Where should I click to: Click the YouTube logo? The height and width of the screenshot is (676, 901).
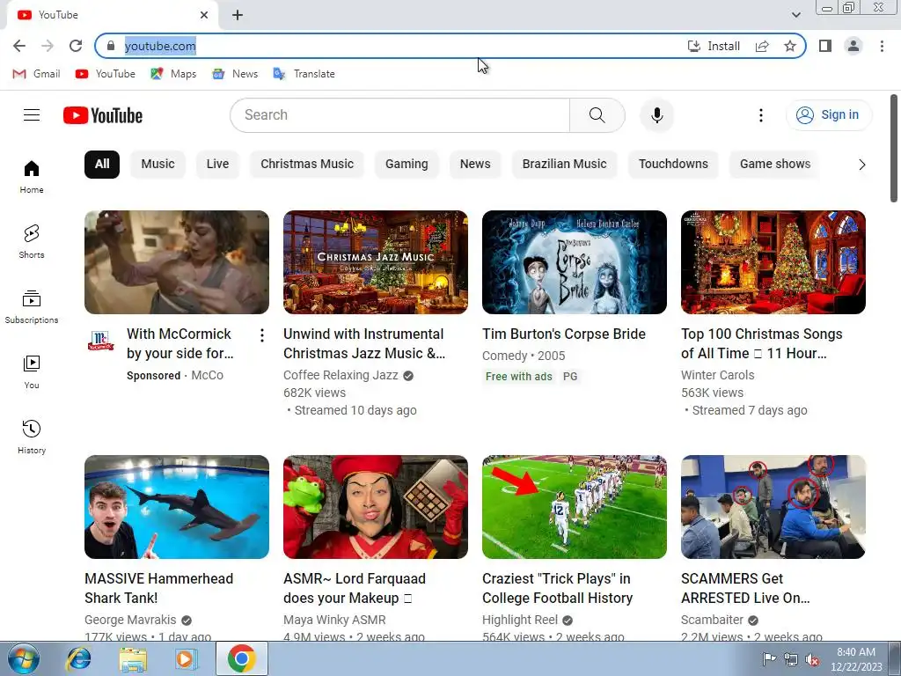pos(103,115)
